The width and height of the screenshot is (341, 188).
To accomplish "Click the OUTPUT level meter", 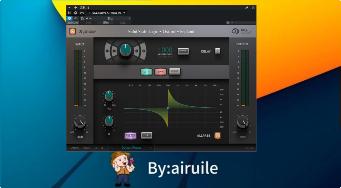I will (x=245, y=78).
